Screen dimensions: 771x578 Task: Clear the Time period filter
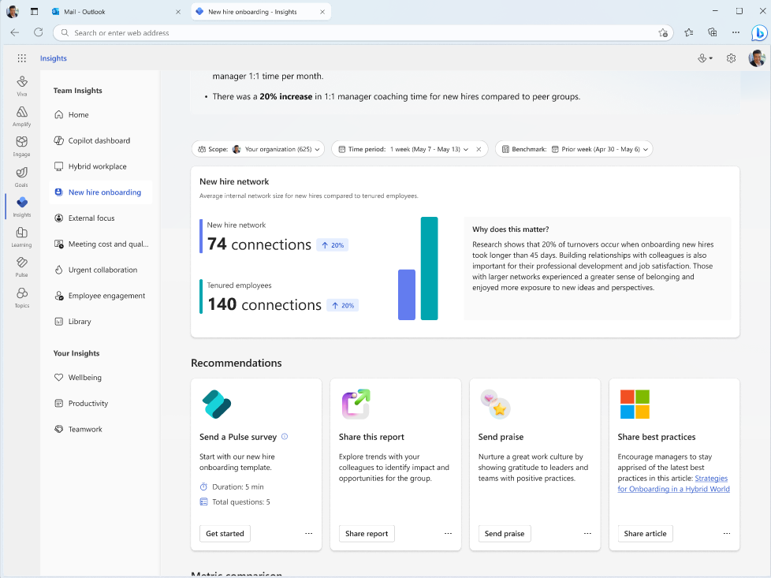click(479, 149)
